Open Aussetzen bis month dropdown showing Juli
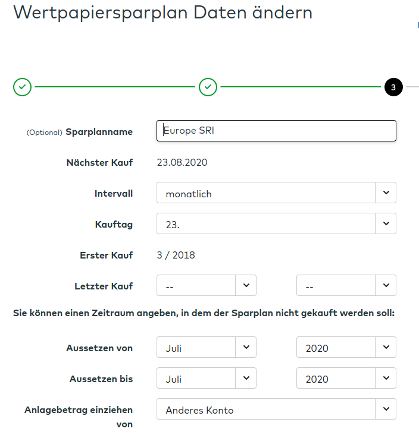The image size is (419, 438). point(196,379)
